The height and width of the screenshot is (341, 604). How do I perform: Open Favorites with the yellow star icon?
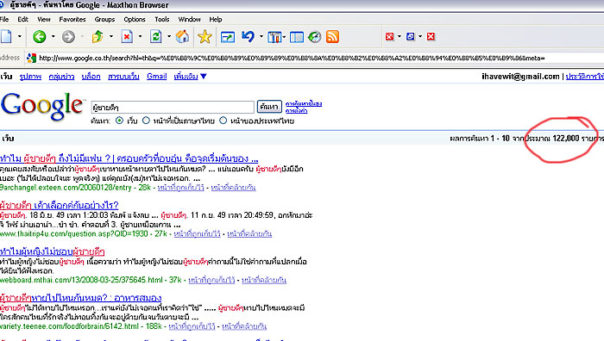(x=204, y=37)
